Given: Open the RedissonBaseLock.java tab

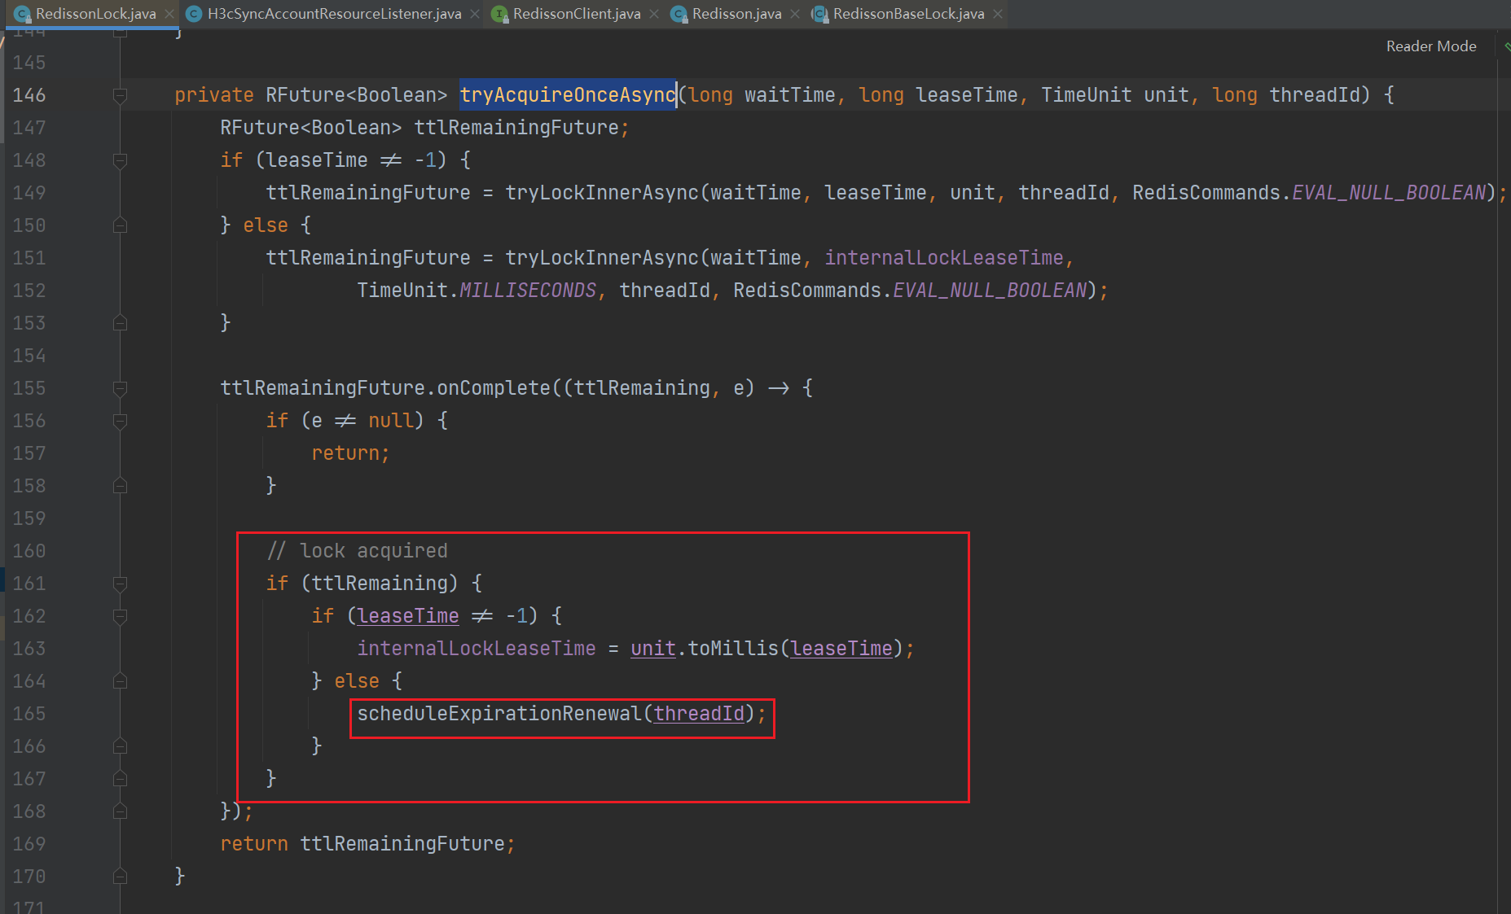Looking at the screenshot, I should pyautogui.click(x=908, y=14).
